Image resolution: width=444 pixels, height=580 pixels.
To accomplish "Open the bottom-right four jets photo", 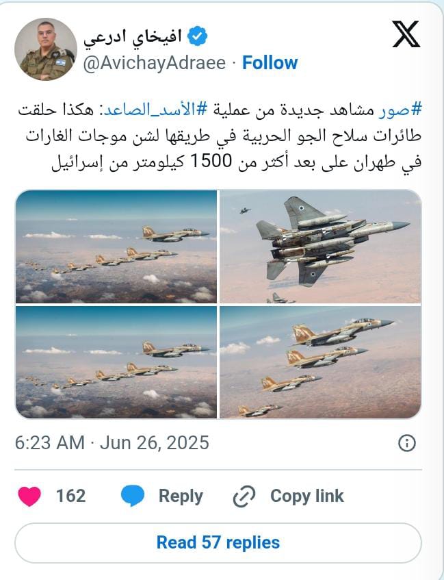I will click(321, 362).
